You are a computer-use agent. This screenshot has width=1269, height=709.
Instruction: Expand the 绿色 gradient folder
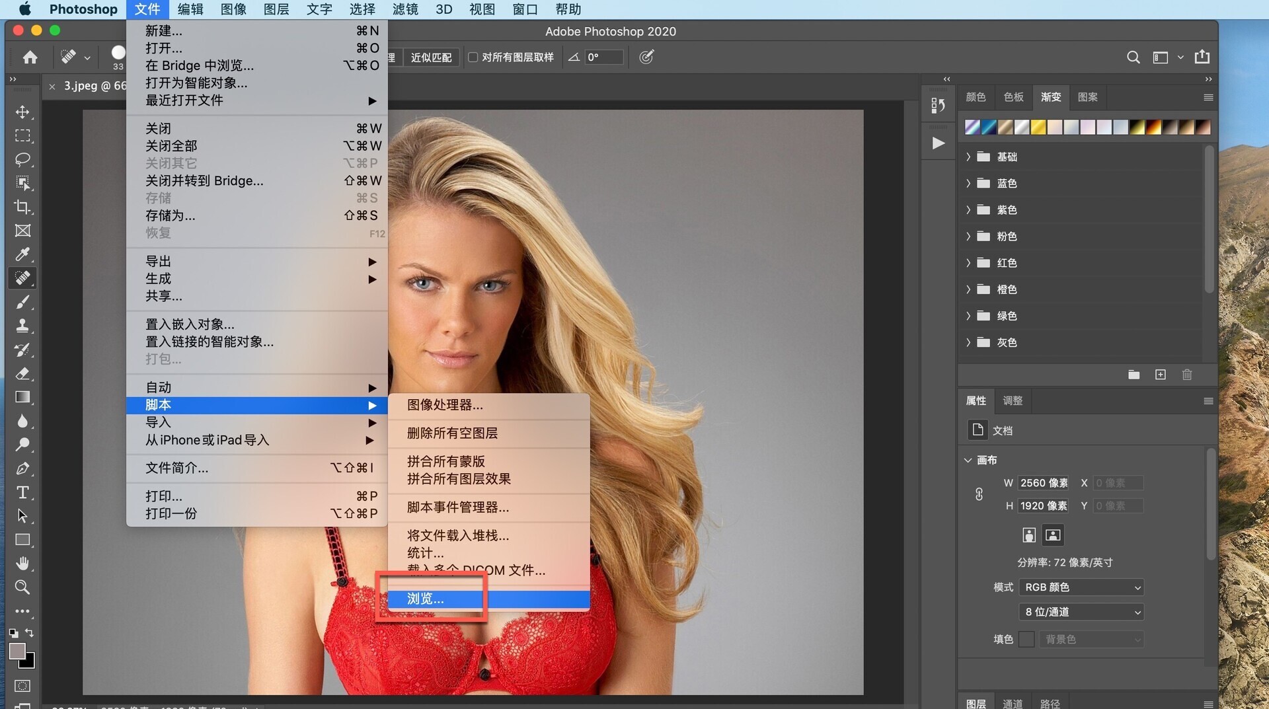968,316
